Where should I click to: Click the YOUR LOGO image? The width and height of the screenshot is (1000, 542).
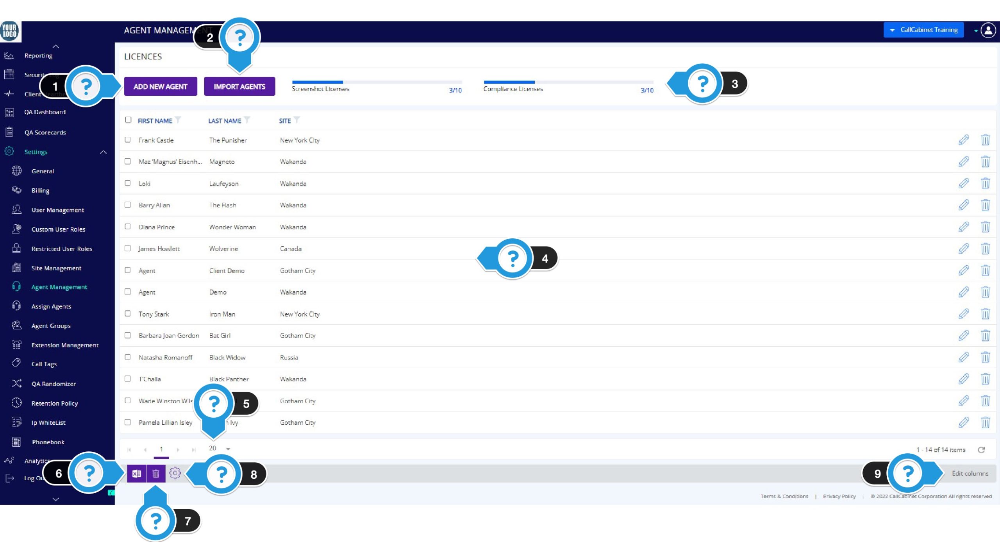tap(10, 31)
